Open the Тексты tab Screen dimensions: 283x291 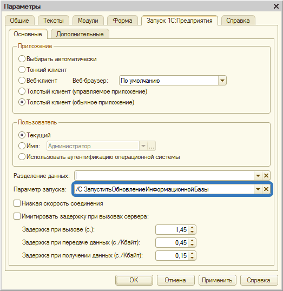(x=54, y=21)
